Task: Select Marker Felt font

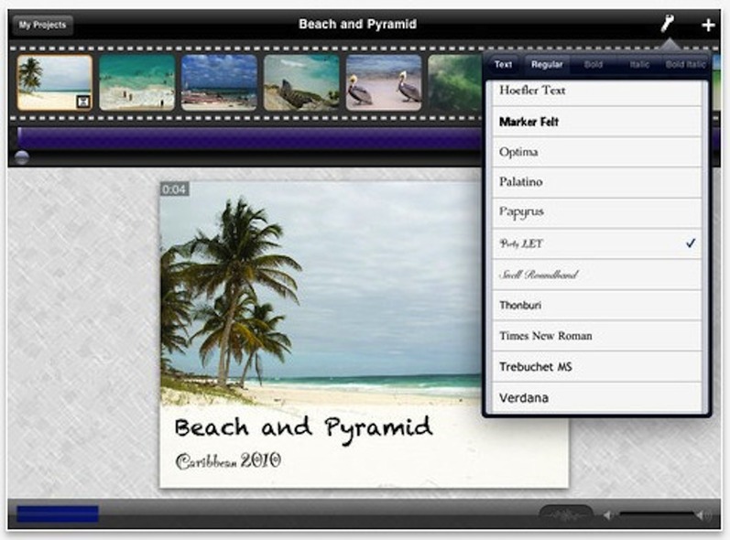Action: pyautogui.click(x=595, y=122)
